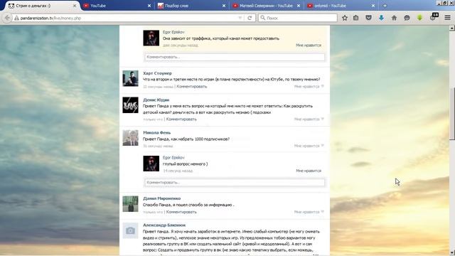Viewport: 455px width, 256px height.
Task: Open Харт Стоумер profile name link
Action: coord(157,73)
